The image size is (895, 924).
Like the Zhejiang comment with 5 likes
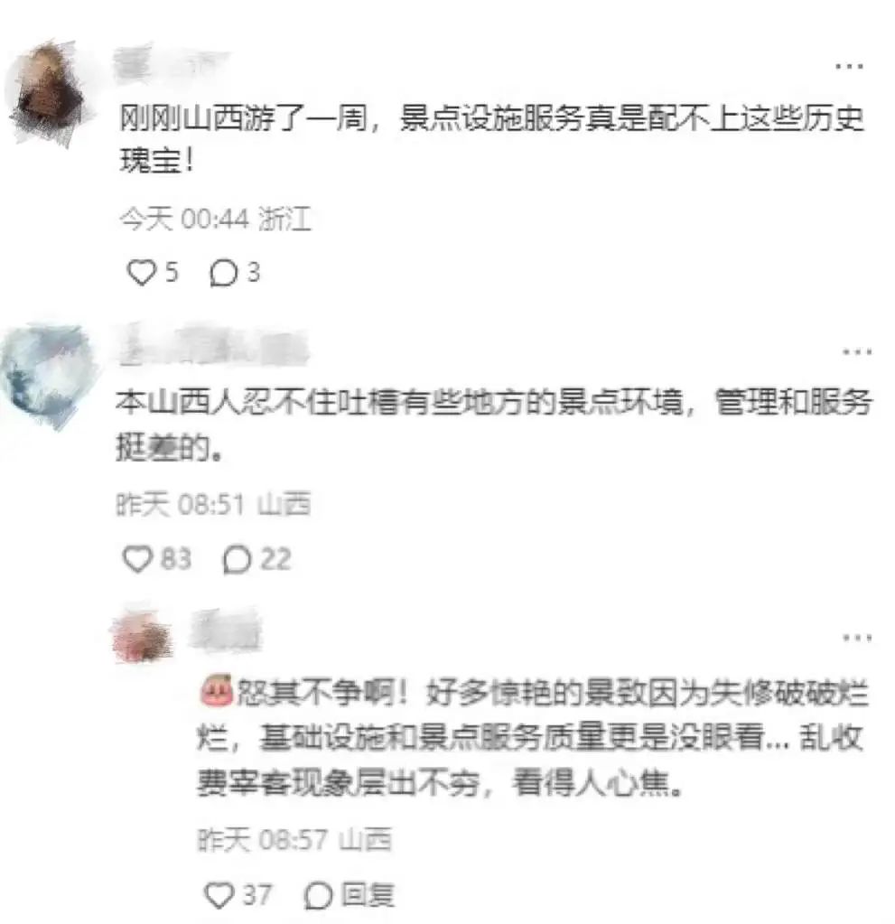[x=141, y=273]
